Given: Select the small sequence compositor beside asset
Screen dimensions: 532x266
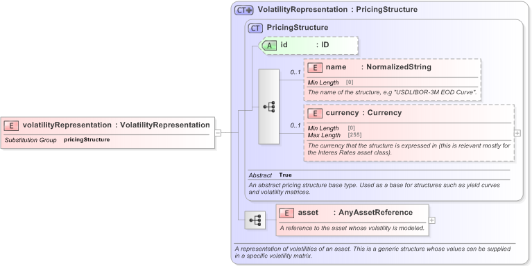Looking at the screenshot, I should 255,220.
